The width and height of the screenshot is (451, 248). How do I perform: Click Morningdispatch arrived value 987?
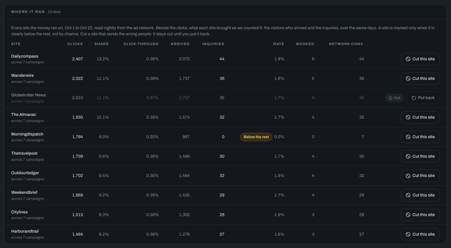[x=186, y=137]
